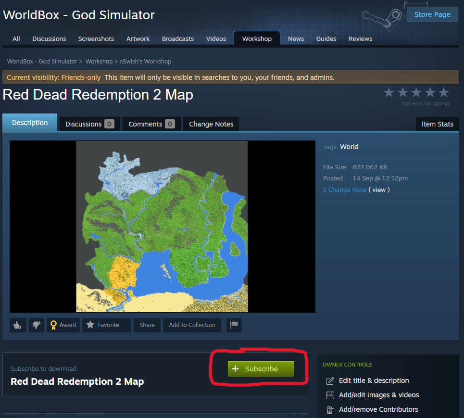Click the OWNER CONTROLS heading
The width and height of the screenshot is (464, 418).
[x=347, y=365]
